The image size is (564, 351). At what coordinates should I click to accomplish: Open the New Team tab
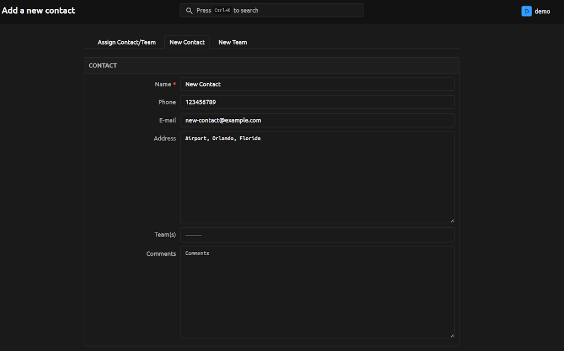click(232, 42)
